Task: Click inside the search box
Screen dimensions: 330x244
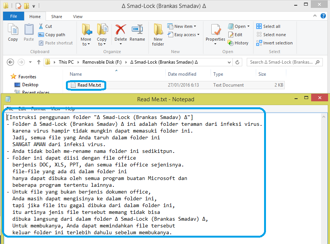Action: coord(284,62)
